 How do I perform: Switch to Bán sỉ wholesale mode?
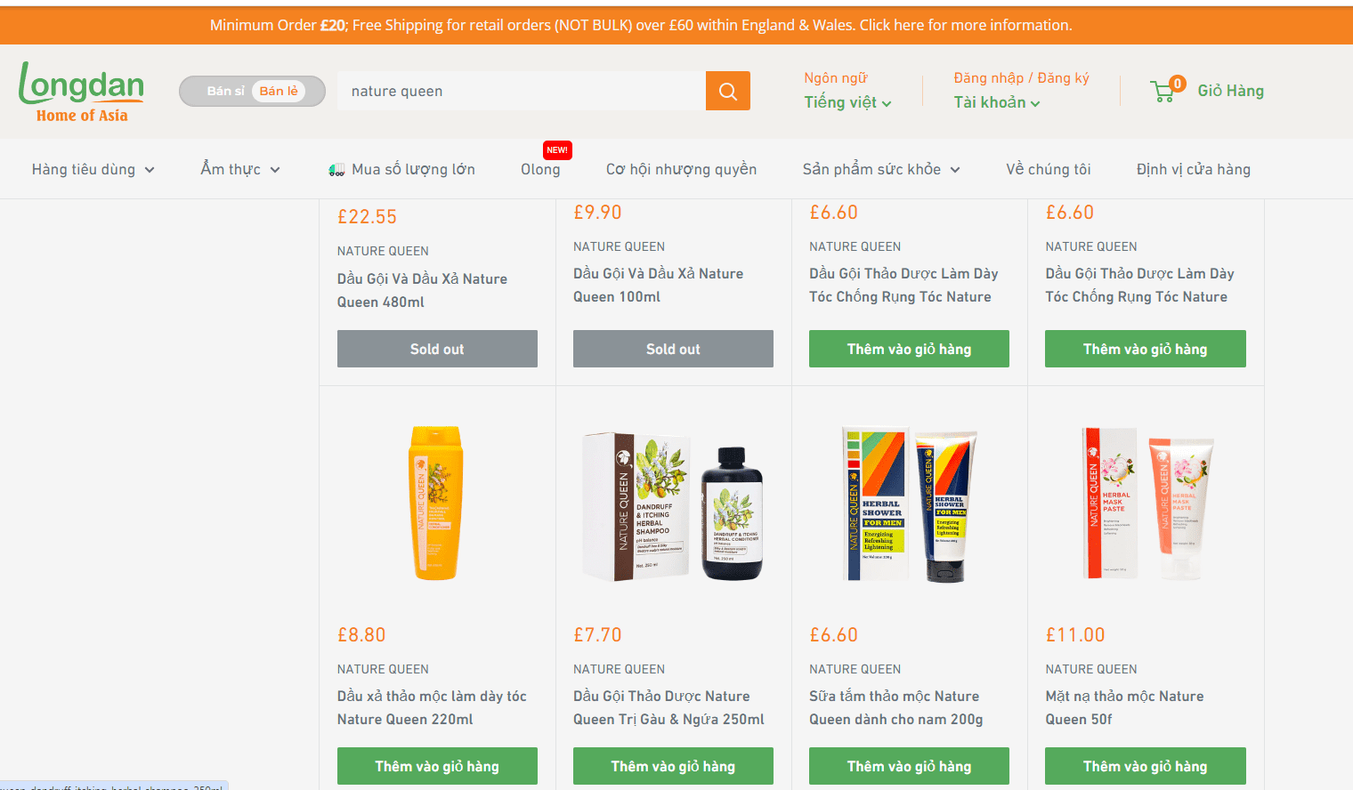click(x=225, y=91)
